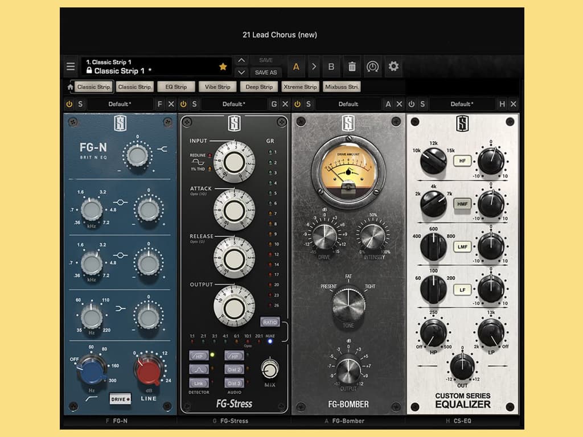Open the FG-Stress Default* preset dropdown
The width and height of the screenshot is (583, 437).
234,104
